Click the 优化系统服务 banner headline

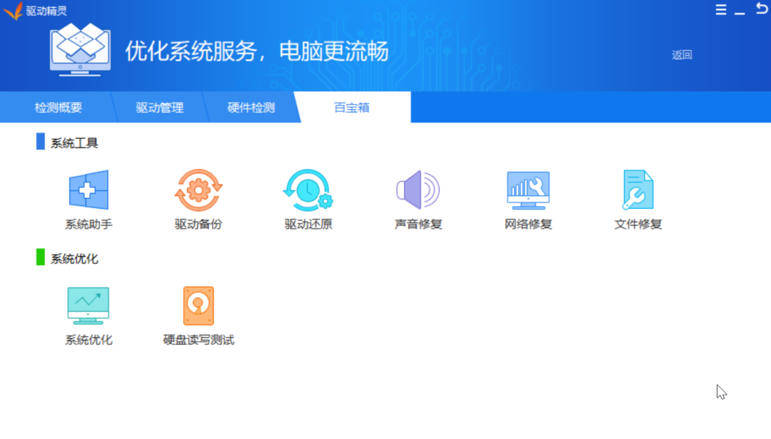pos(257,51)
